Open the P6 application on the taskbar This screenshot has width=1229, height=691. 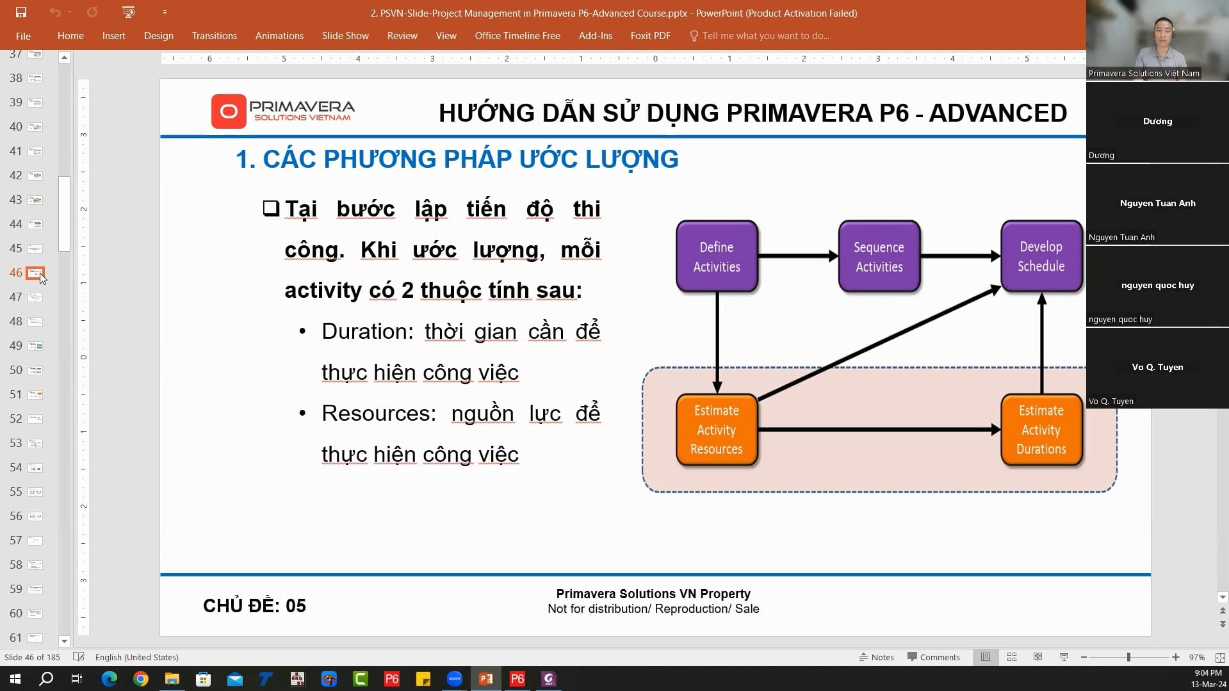391,678
